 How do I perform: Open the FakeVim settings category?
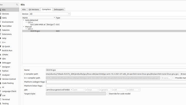pos(9,30)
